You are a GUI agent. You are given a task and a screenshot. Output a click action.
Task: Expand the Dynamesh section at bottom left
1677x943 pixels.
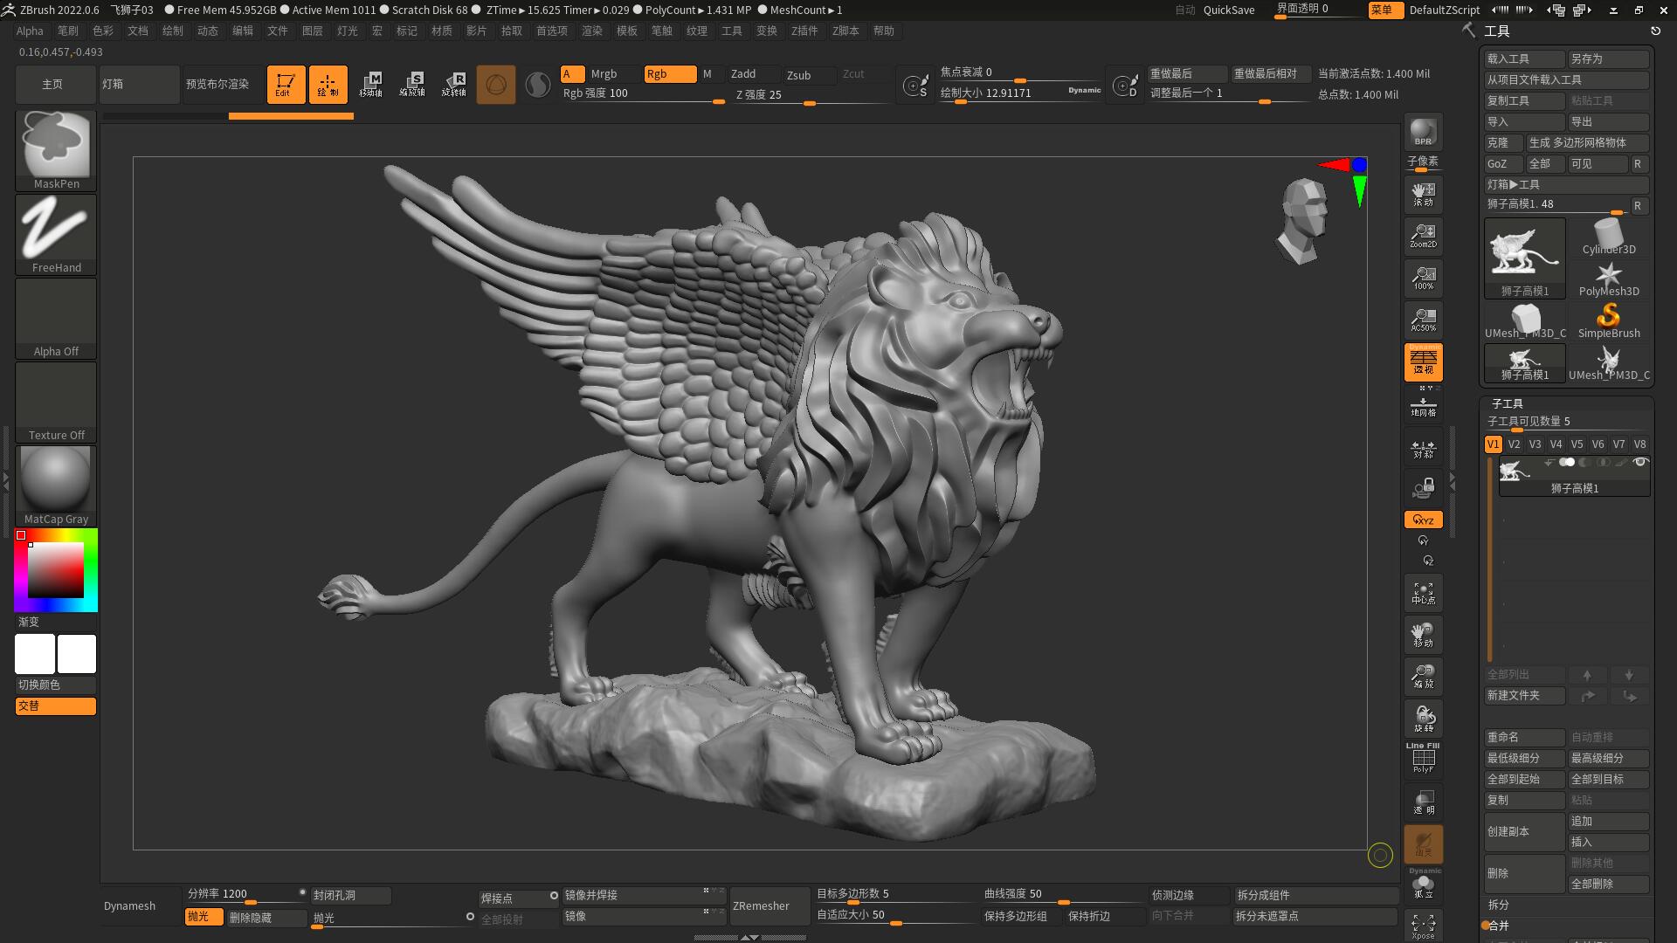[x=128, y=905]
